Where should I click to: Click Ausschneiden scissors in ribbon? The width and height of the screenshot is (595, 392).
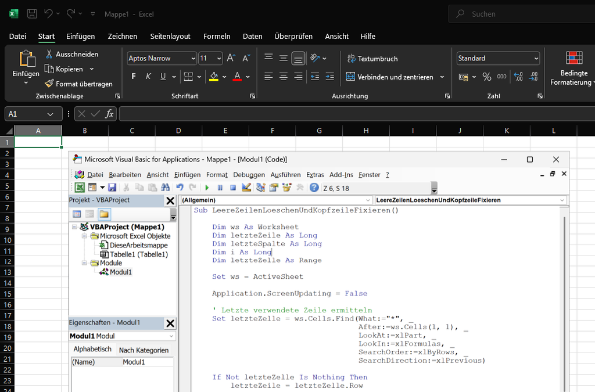[x=49, y=54]
